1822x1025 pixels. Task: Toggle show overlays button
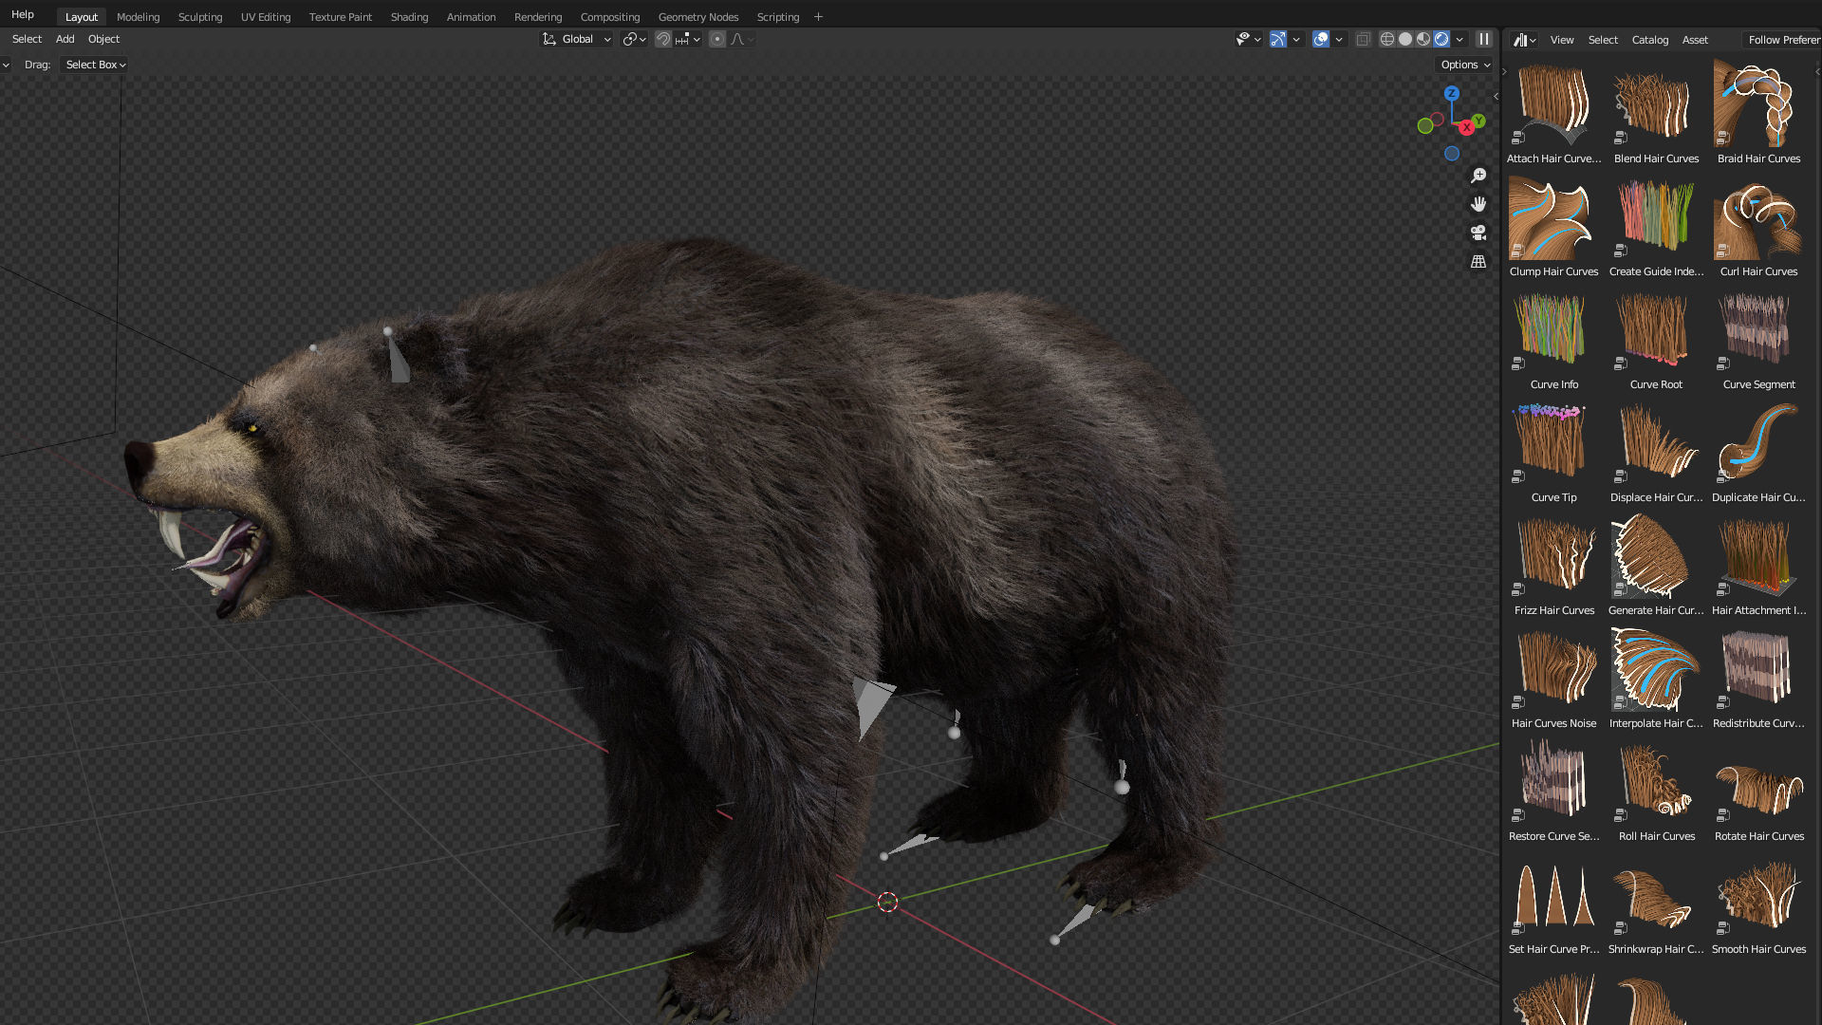[1321, 39]
